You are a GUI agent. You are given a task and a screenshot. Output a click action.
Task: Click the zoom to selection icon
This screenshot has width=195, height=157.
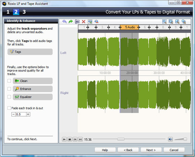[165, 21]
